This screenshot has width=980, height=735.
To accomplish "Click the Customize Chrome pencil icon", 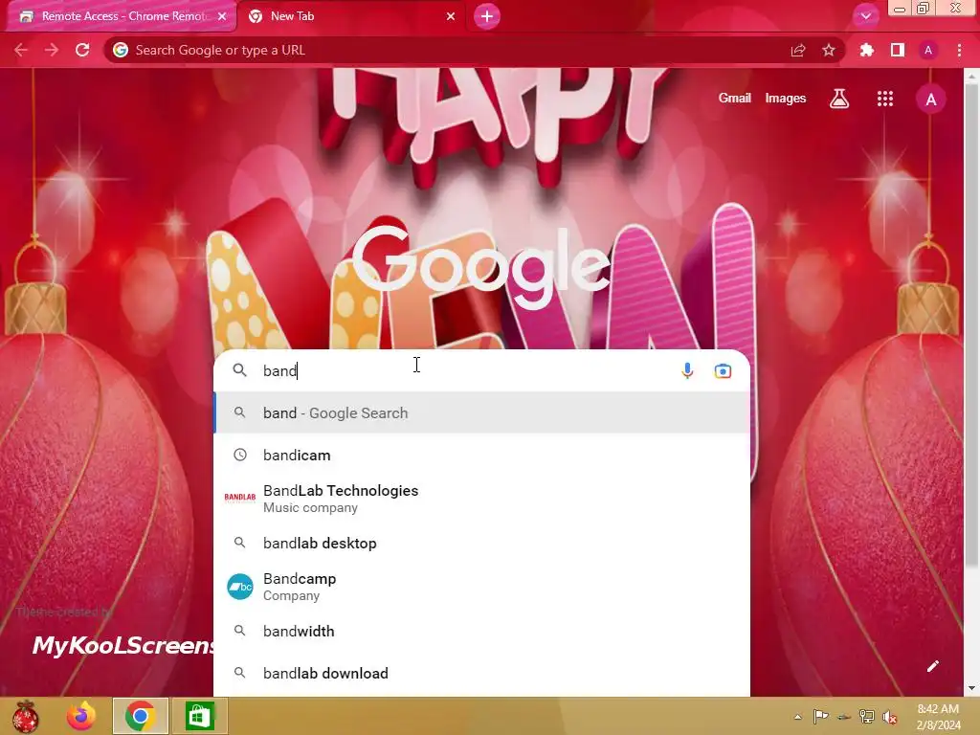I will [932, 666].
